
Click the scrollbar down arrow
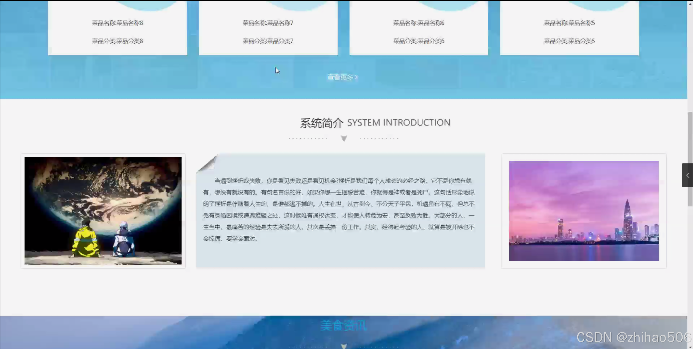pyautogui.click(x=690, y=347)
